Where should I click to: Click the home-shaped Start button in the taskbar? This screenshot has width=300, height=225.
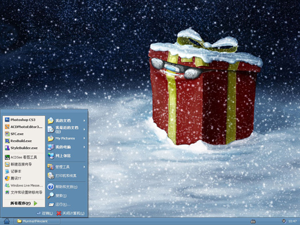pyautogui.click(x=6, y=221)
